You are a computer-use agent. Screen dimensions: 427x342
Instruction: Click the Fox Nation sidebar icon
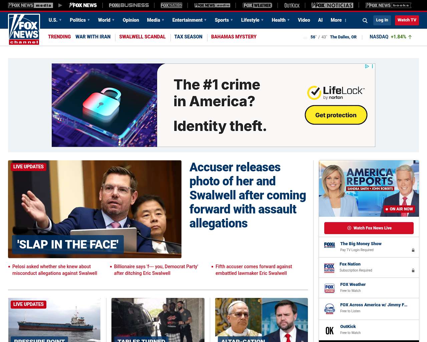click(329, 268)
